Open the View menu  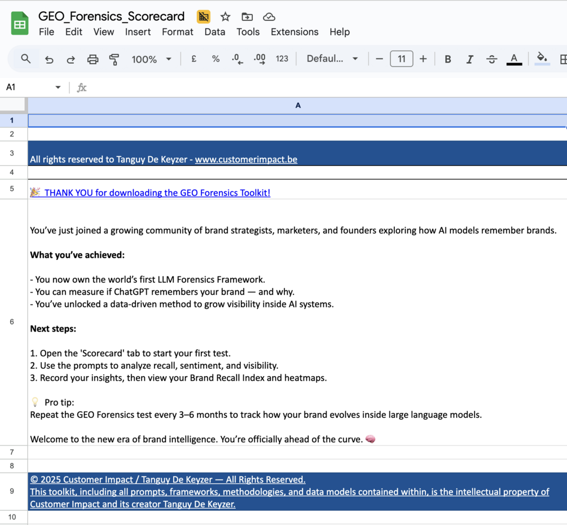point(104,32)
